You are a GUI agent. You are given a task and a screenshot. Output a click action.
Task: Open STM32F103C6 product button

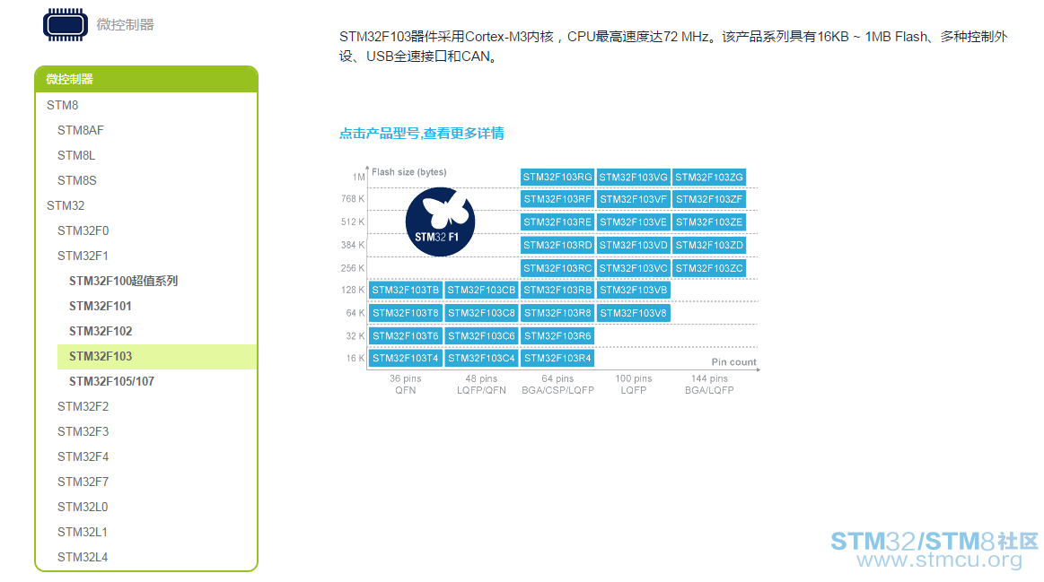(x=481, y=336)
